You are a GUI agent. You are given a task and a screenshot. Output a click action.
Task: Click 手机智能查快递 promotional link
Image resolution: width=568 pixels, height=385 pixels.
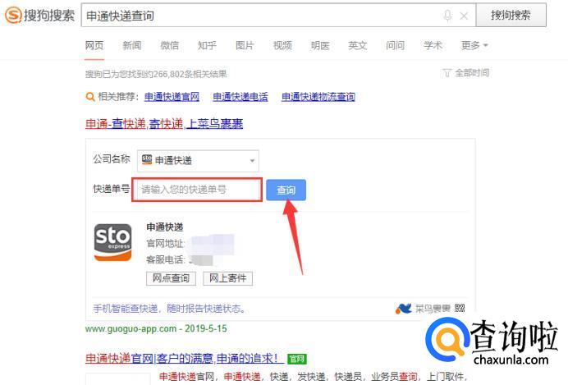[170, 309]
